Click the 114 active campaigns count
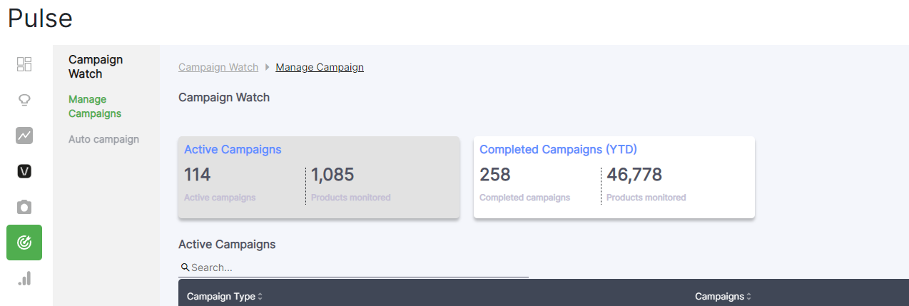909x306 pixels. coord(198,175)
